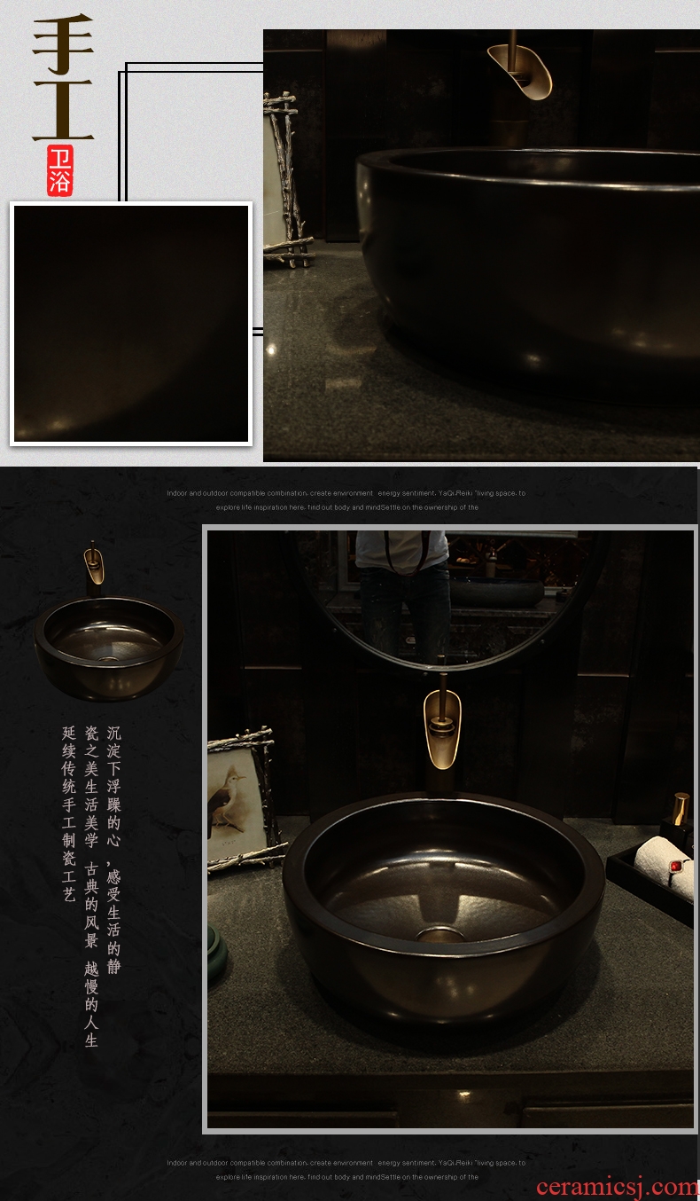The width and height of the screenshot is (700, 1201).
Task: Click the red 卫浴 badge
Action: click(x=60, y=169)
